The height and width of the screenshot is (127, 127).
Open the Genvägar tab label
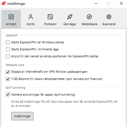pos(70,24)
